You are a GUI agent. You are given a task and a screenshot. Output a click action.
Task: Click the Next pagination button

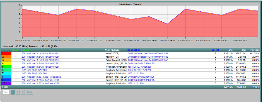30,92
